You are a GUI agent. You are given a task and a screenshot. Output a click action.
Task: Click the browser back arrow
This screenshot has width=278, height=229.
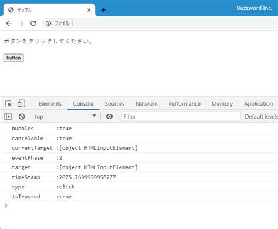point(9,23)
